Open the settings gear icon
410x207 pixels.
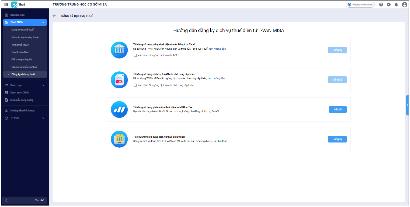389,4
